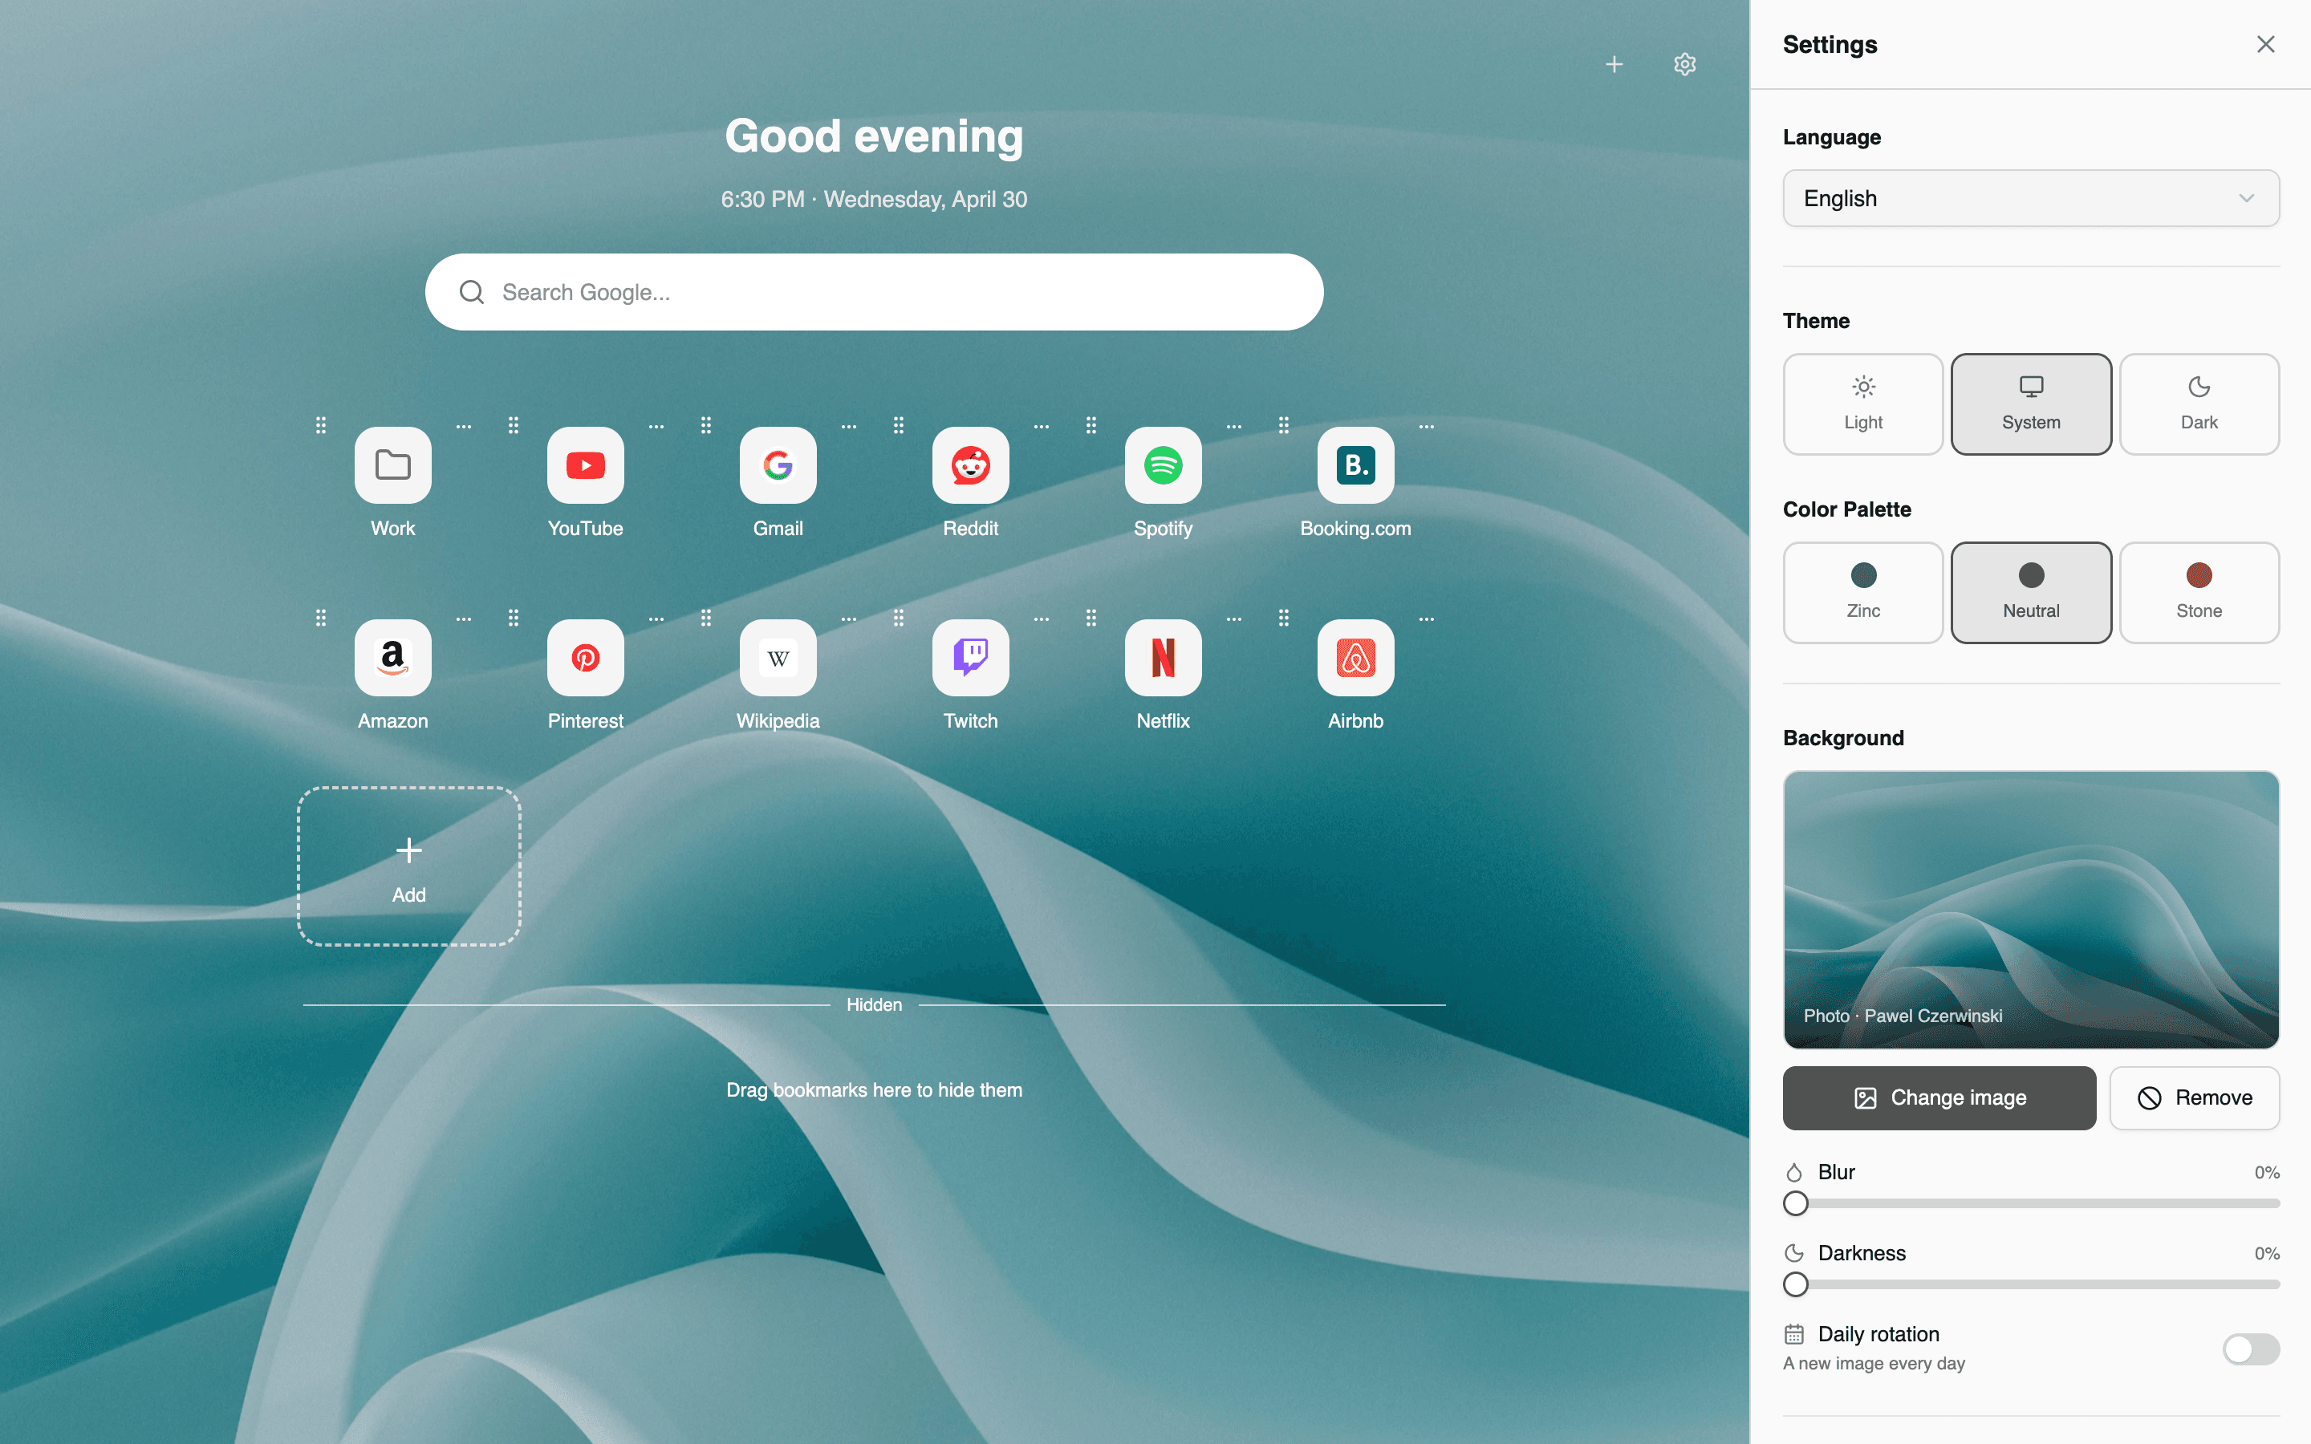Open the Work folder bookmark
The height and width of the screenshot is (1444, 2311).
(392, 465)
